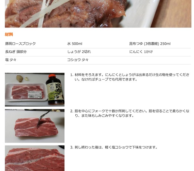Select ingredient 塩 少々

pyautogui.click(x=11, y=60)
